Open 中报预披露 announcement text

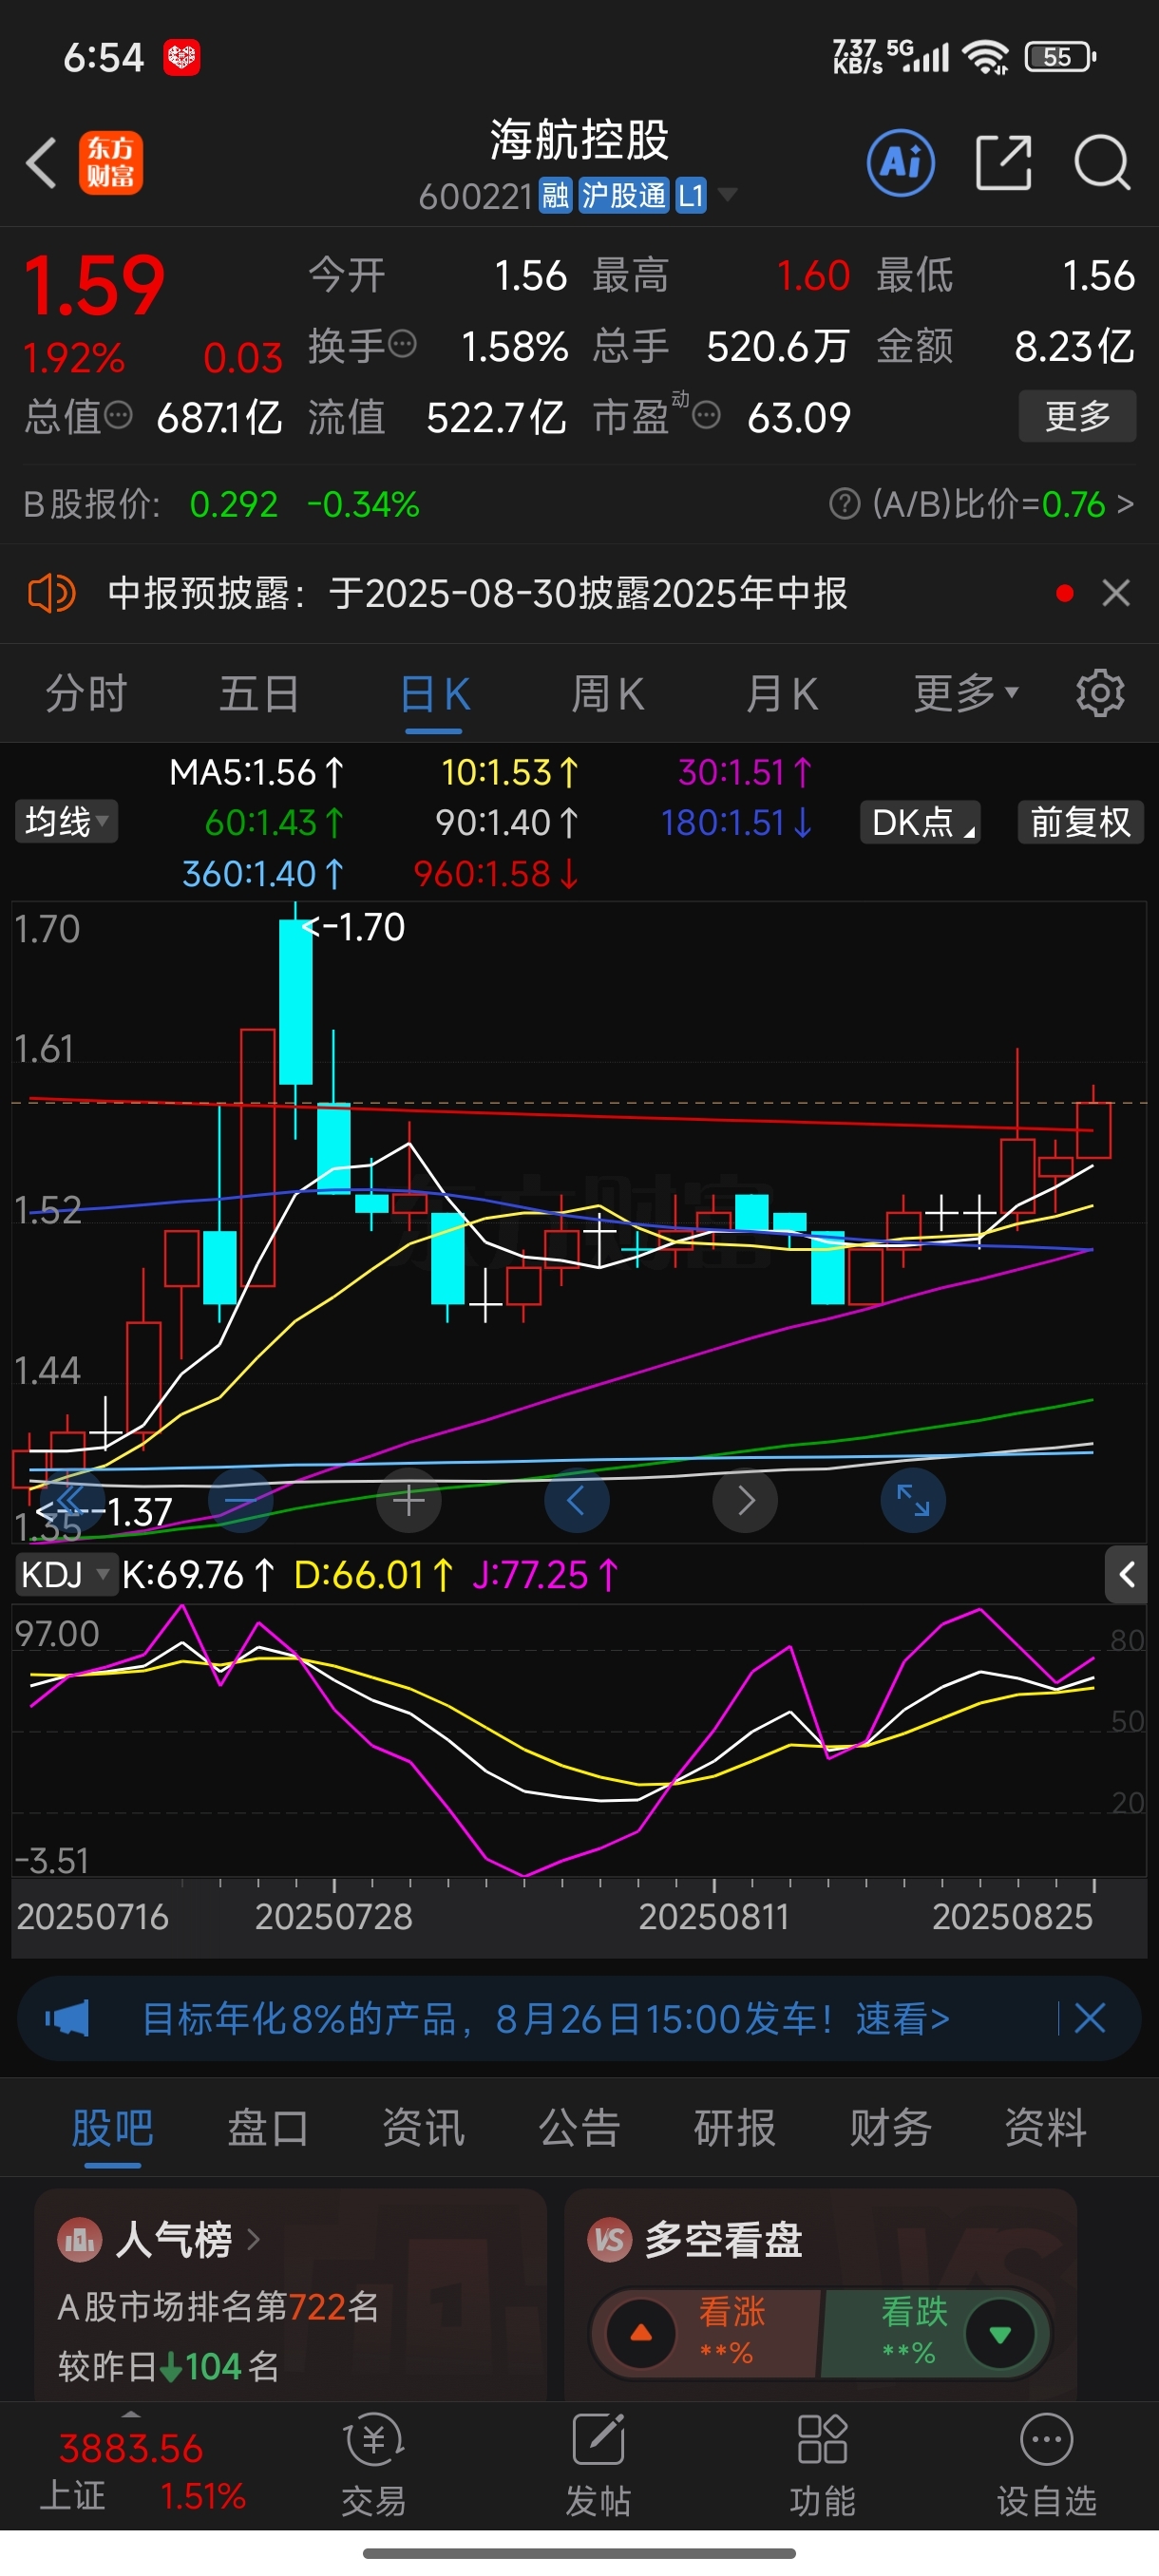478,593
